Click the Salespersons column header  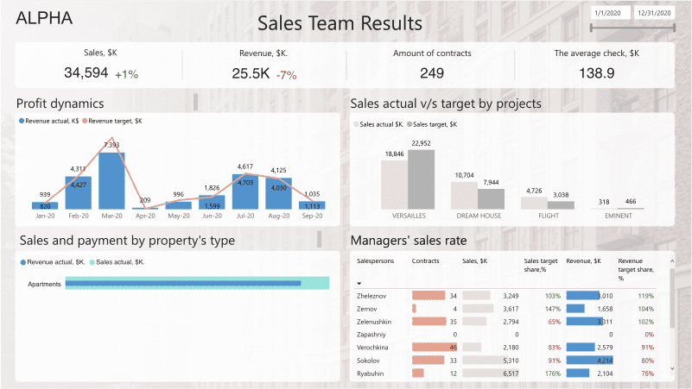tap(375, 260)
